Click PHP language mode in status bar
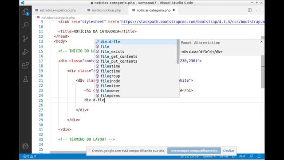The height and width of the screenshot is (160, 284). click(242, 156)
